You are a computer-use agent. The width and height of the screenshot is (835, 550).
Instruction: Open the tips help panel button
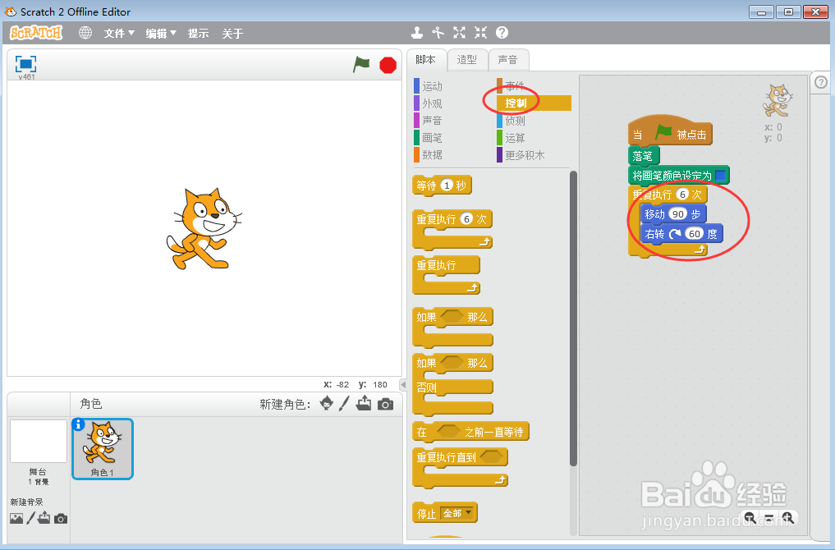(x=821, y=82)
